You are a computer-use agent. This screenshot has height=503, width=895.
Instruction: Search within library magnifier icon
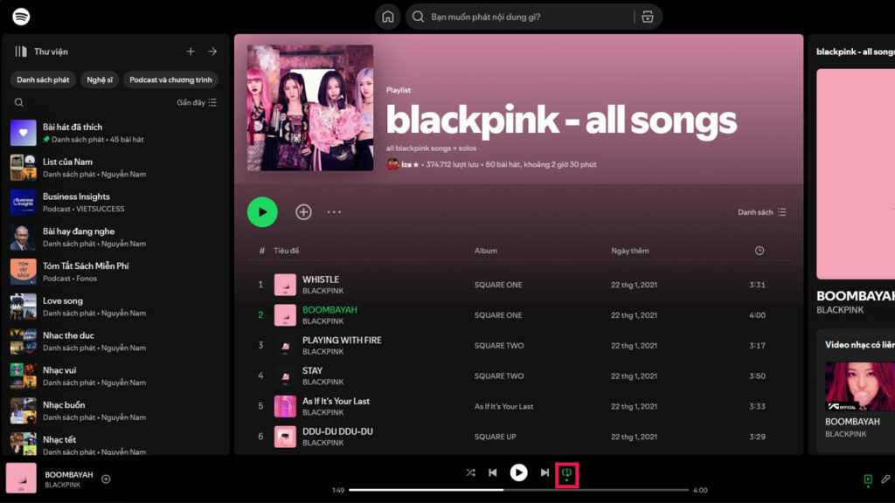pyautogui.click(x=19, y=103)
